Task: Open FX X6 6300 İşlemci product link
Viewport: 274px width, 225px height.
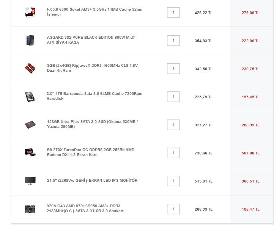Action: click(x=94, y=12)
